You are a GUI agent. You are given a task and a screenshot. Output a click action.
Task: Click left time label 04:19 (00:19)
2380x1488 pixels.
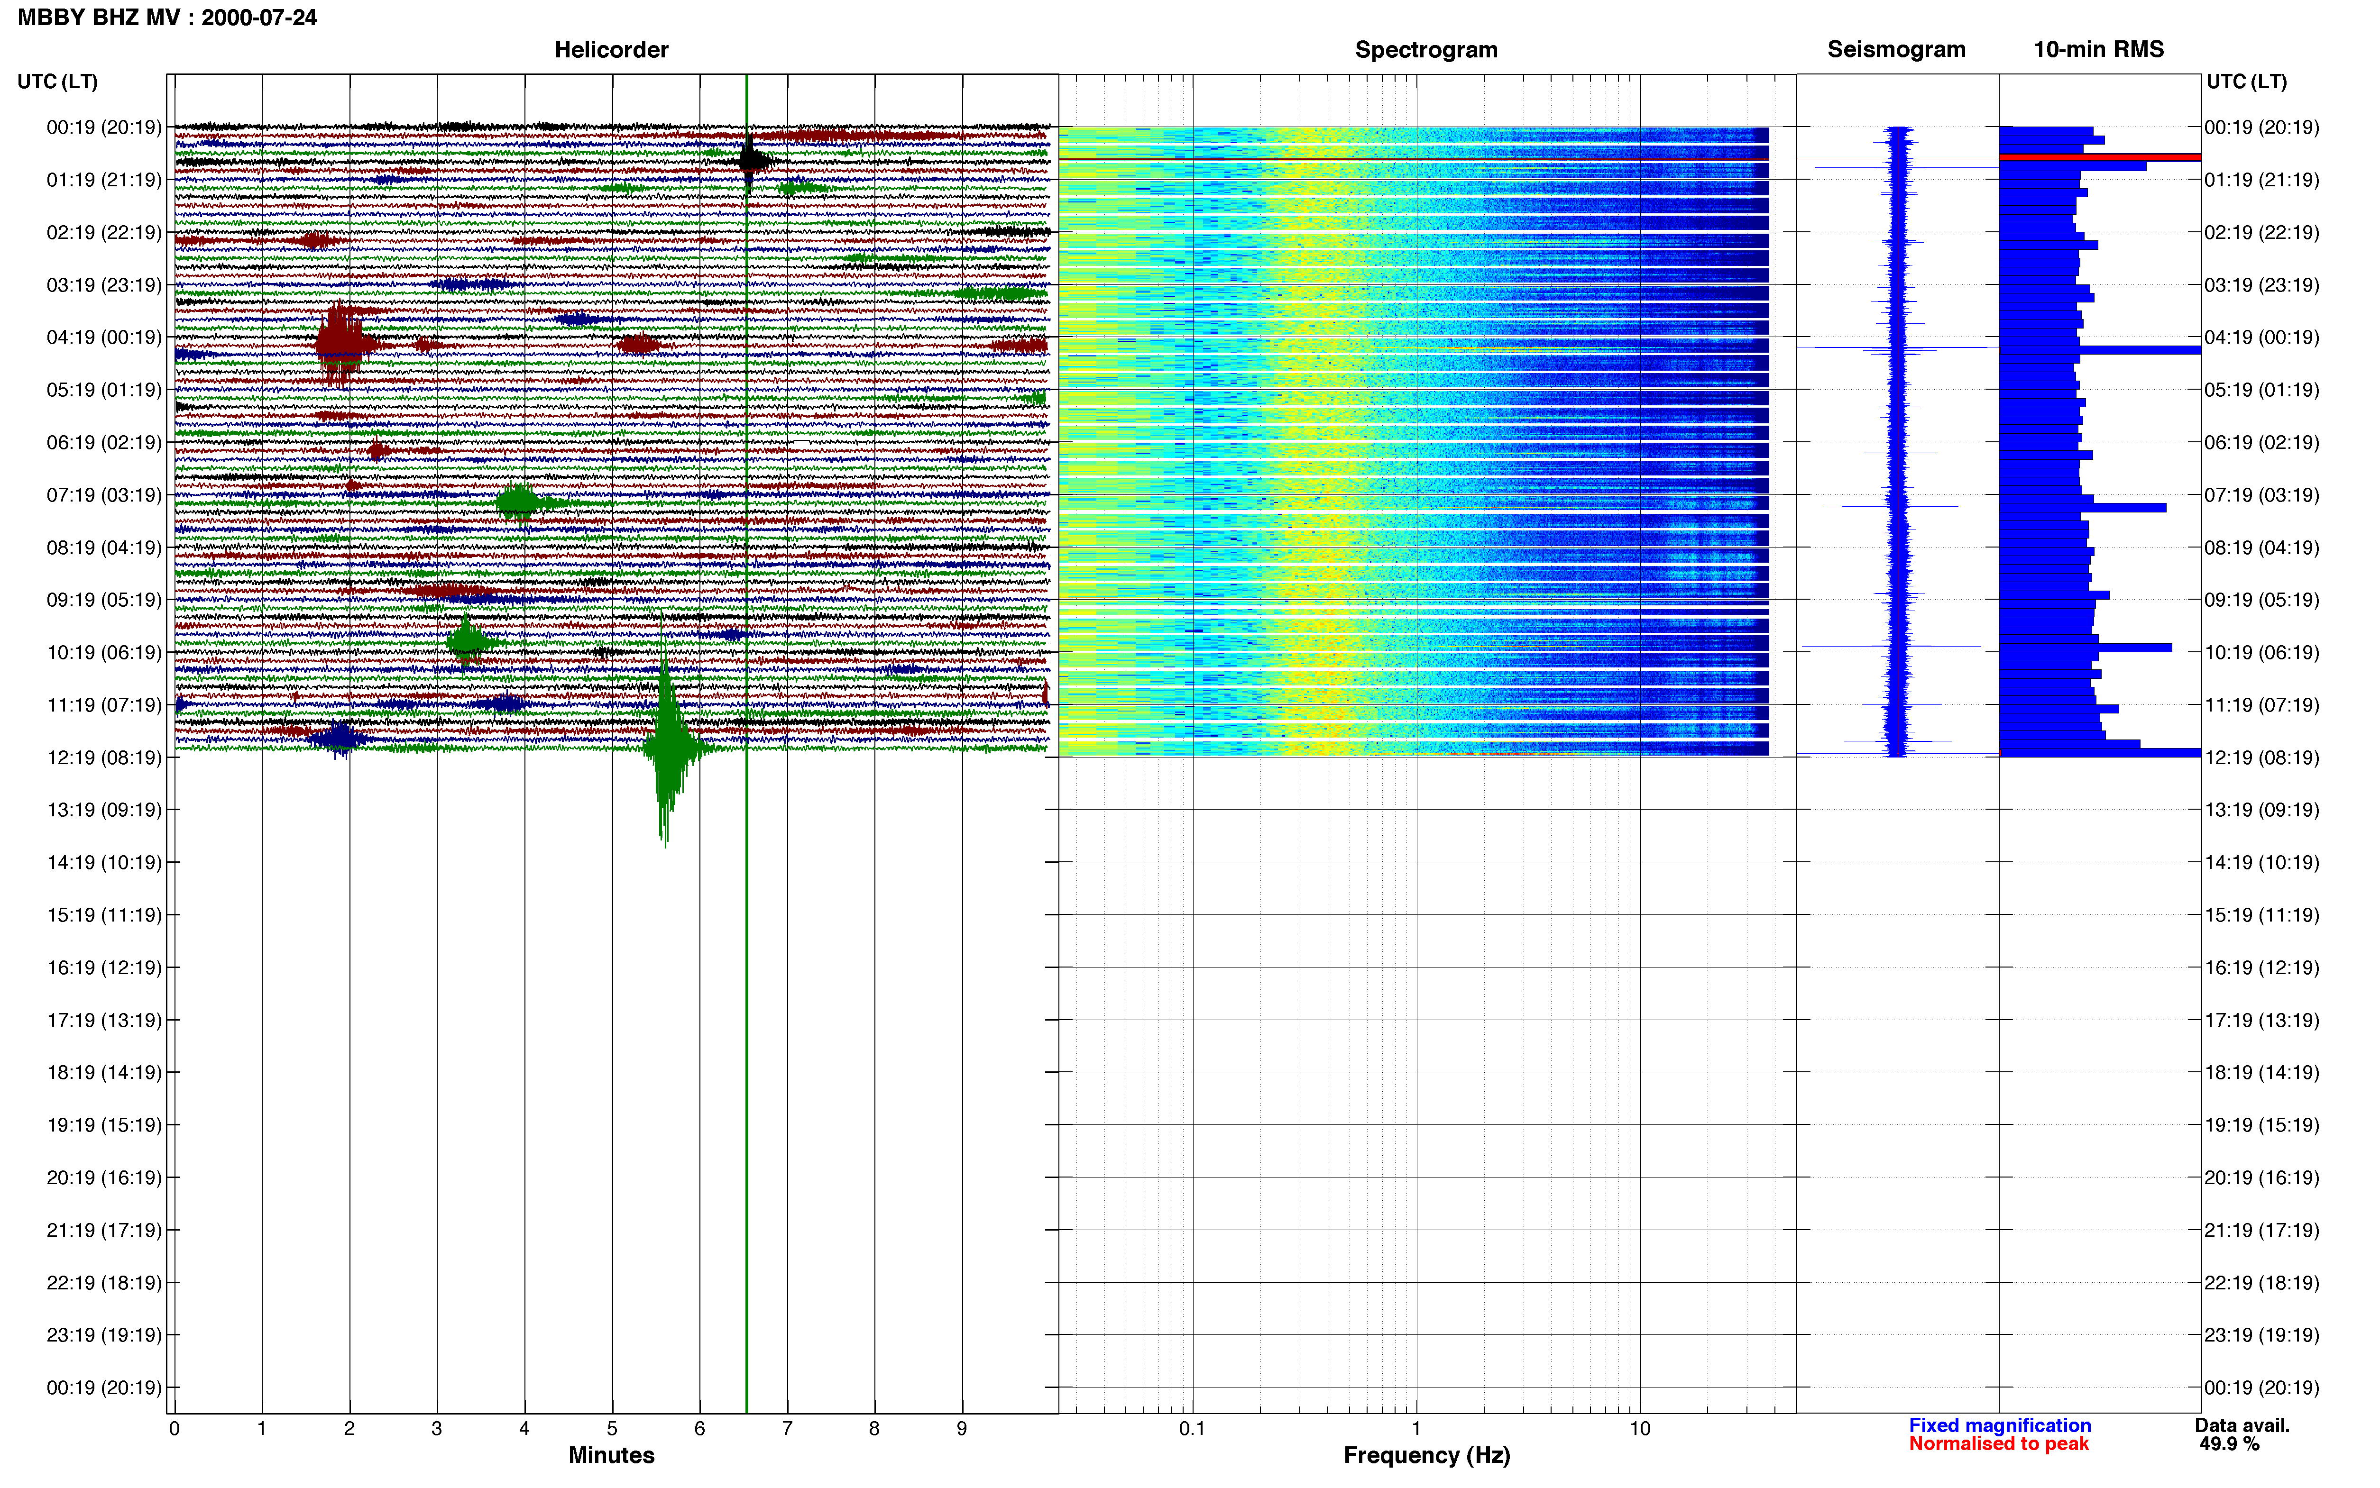[x=103, y=338]
